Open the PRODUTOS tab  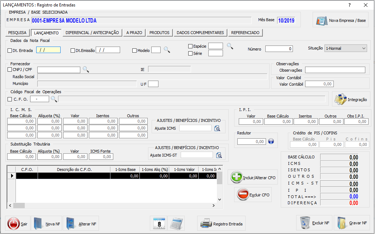[160, 33]
